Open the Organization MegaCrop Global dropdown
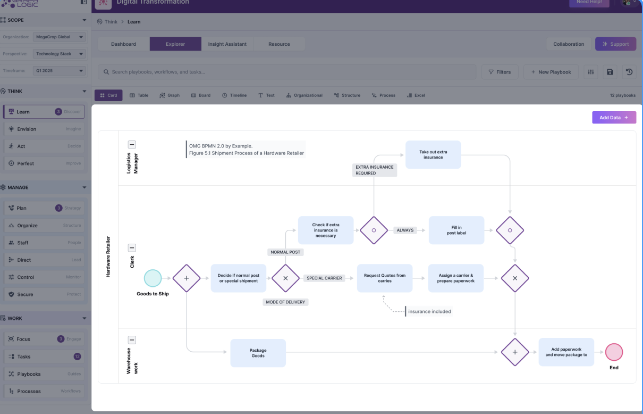 (x=59, y=37)
